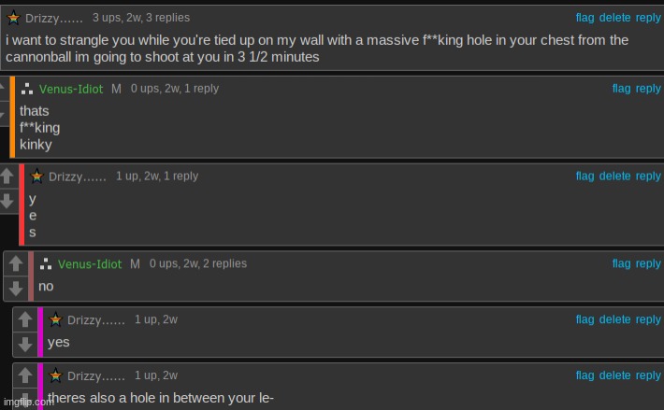Flag Venus-Idiot's 'no' comment
The image size is (664, 410).
coord(621,263)
